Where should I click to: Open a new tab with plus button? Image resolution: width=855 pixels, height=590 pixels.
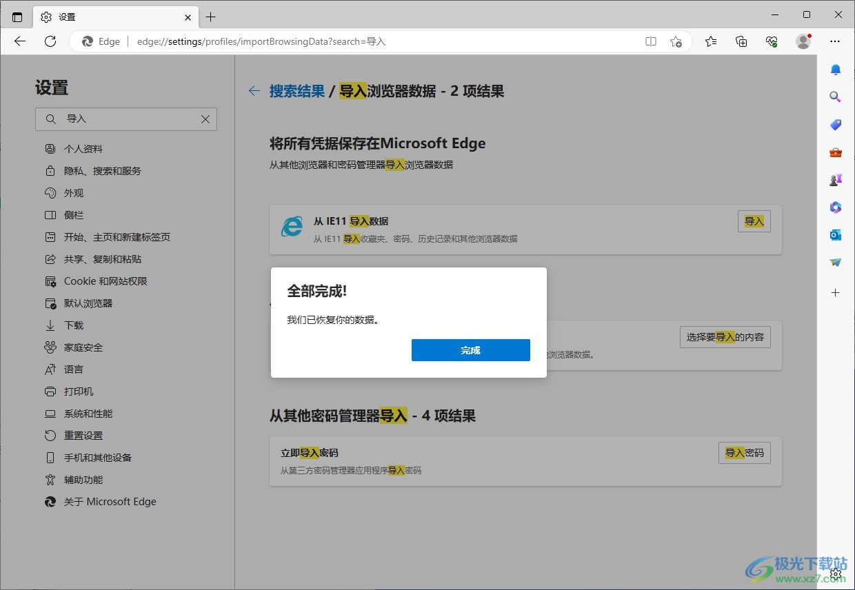pyautogui.click(x=211, y=17)
